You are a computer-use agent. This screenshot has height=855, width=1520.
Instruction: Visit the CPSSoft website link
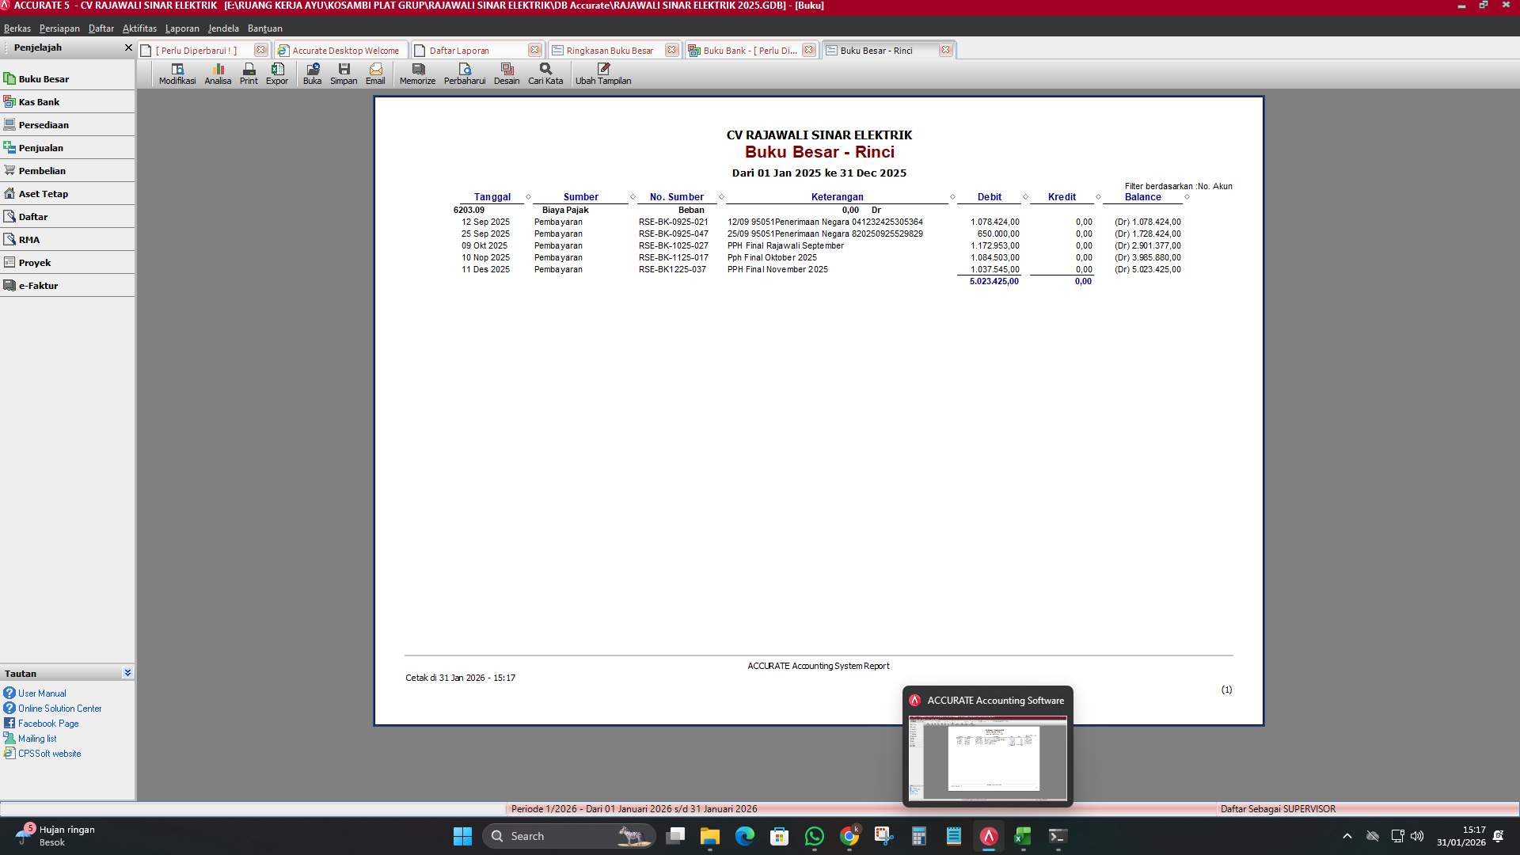(49, 754)
